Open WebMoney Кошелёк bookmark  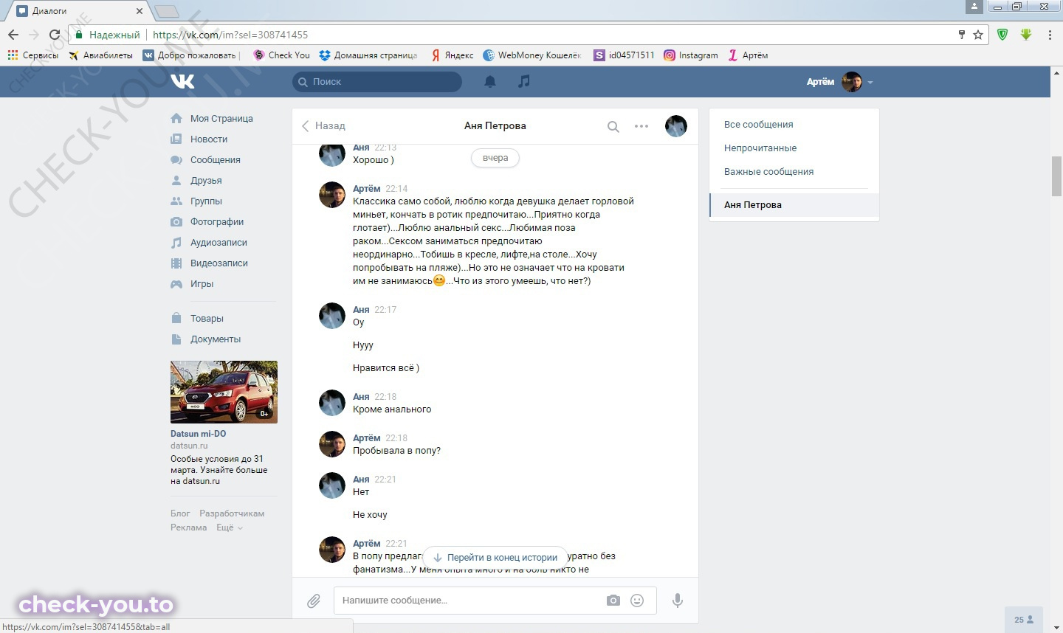pos(531,55)
